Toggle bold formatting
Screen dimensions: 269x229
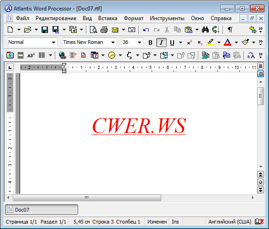click(150, 43)
